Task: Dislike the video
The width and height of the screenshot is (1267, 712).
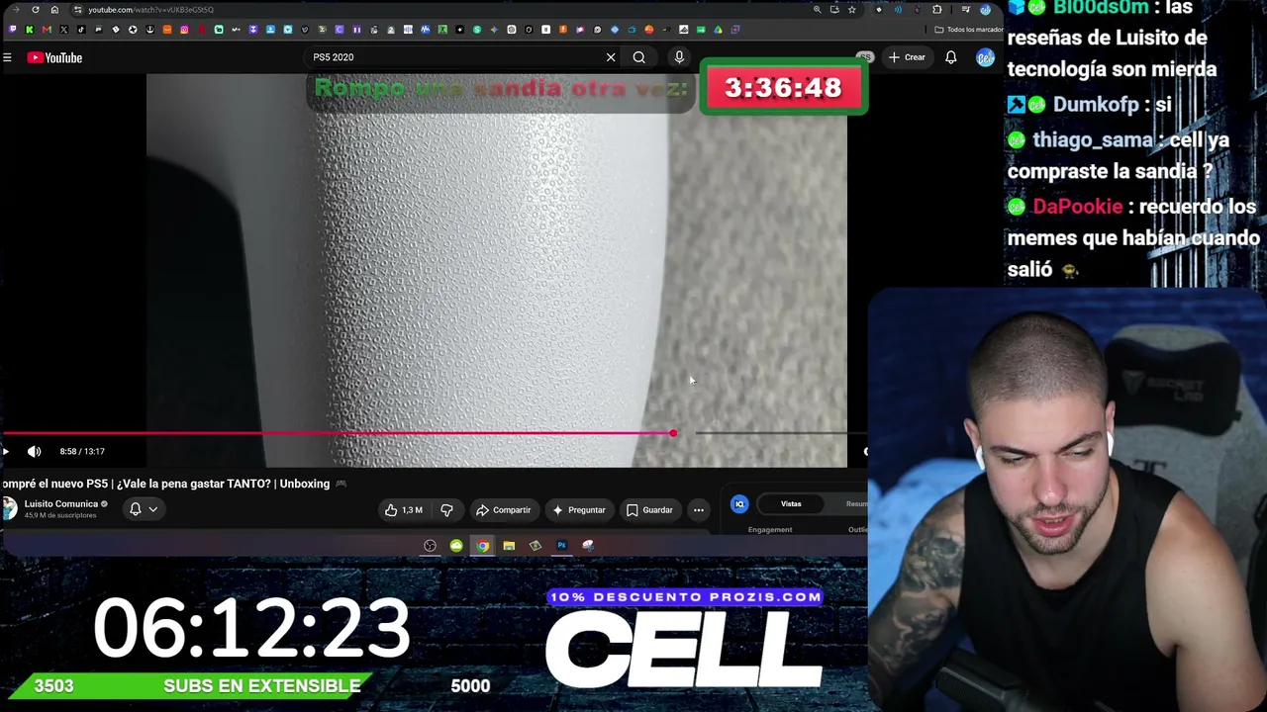Action: coord(446,510)
